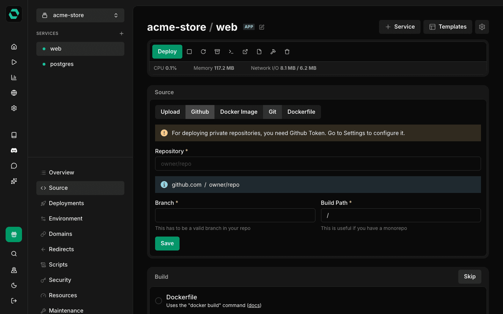The height and width of the screenshot is (314, 503).
Task: Toggle dark mode moon icon
Action: [x=14, y=285]
